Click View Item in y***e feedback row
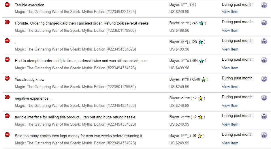271x149 pixels. click(x=230, y=68)
